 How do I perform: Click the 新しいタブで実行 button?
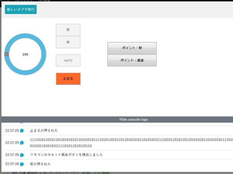pyautogui.click(x=21, y=9)
